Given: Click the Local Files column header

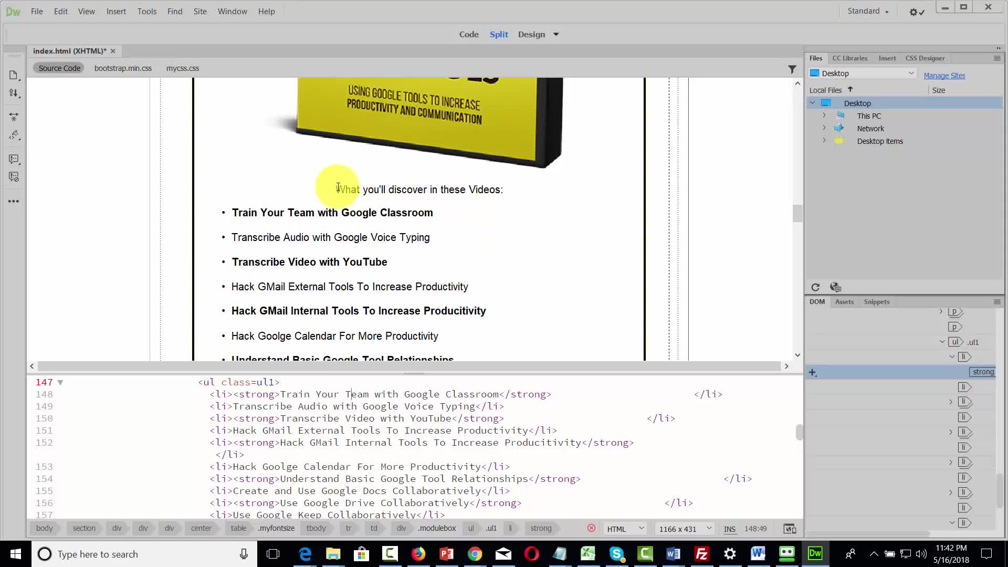Looking at the screenshot, I should (x=825, y=90).
